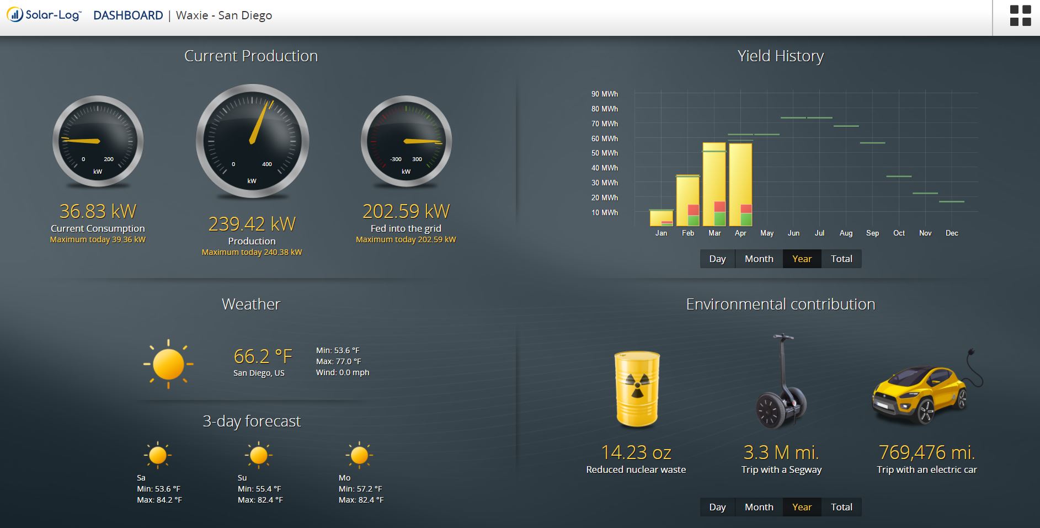Select Month under Environmental contribution
Image resolution: width=1040 pixels, height=528 pixels.
[759, 507]
